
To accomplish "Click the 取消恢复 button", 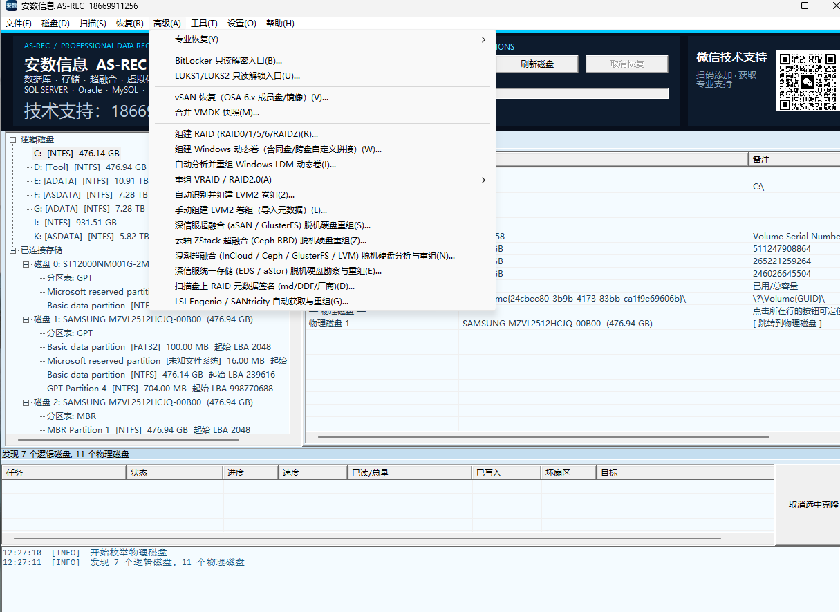I will (x=627, y=64).
